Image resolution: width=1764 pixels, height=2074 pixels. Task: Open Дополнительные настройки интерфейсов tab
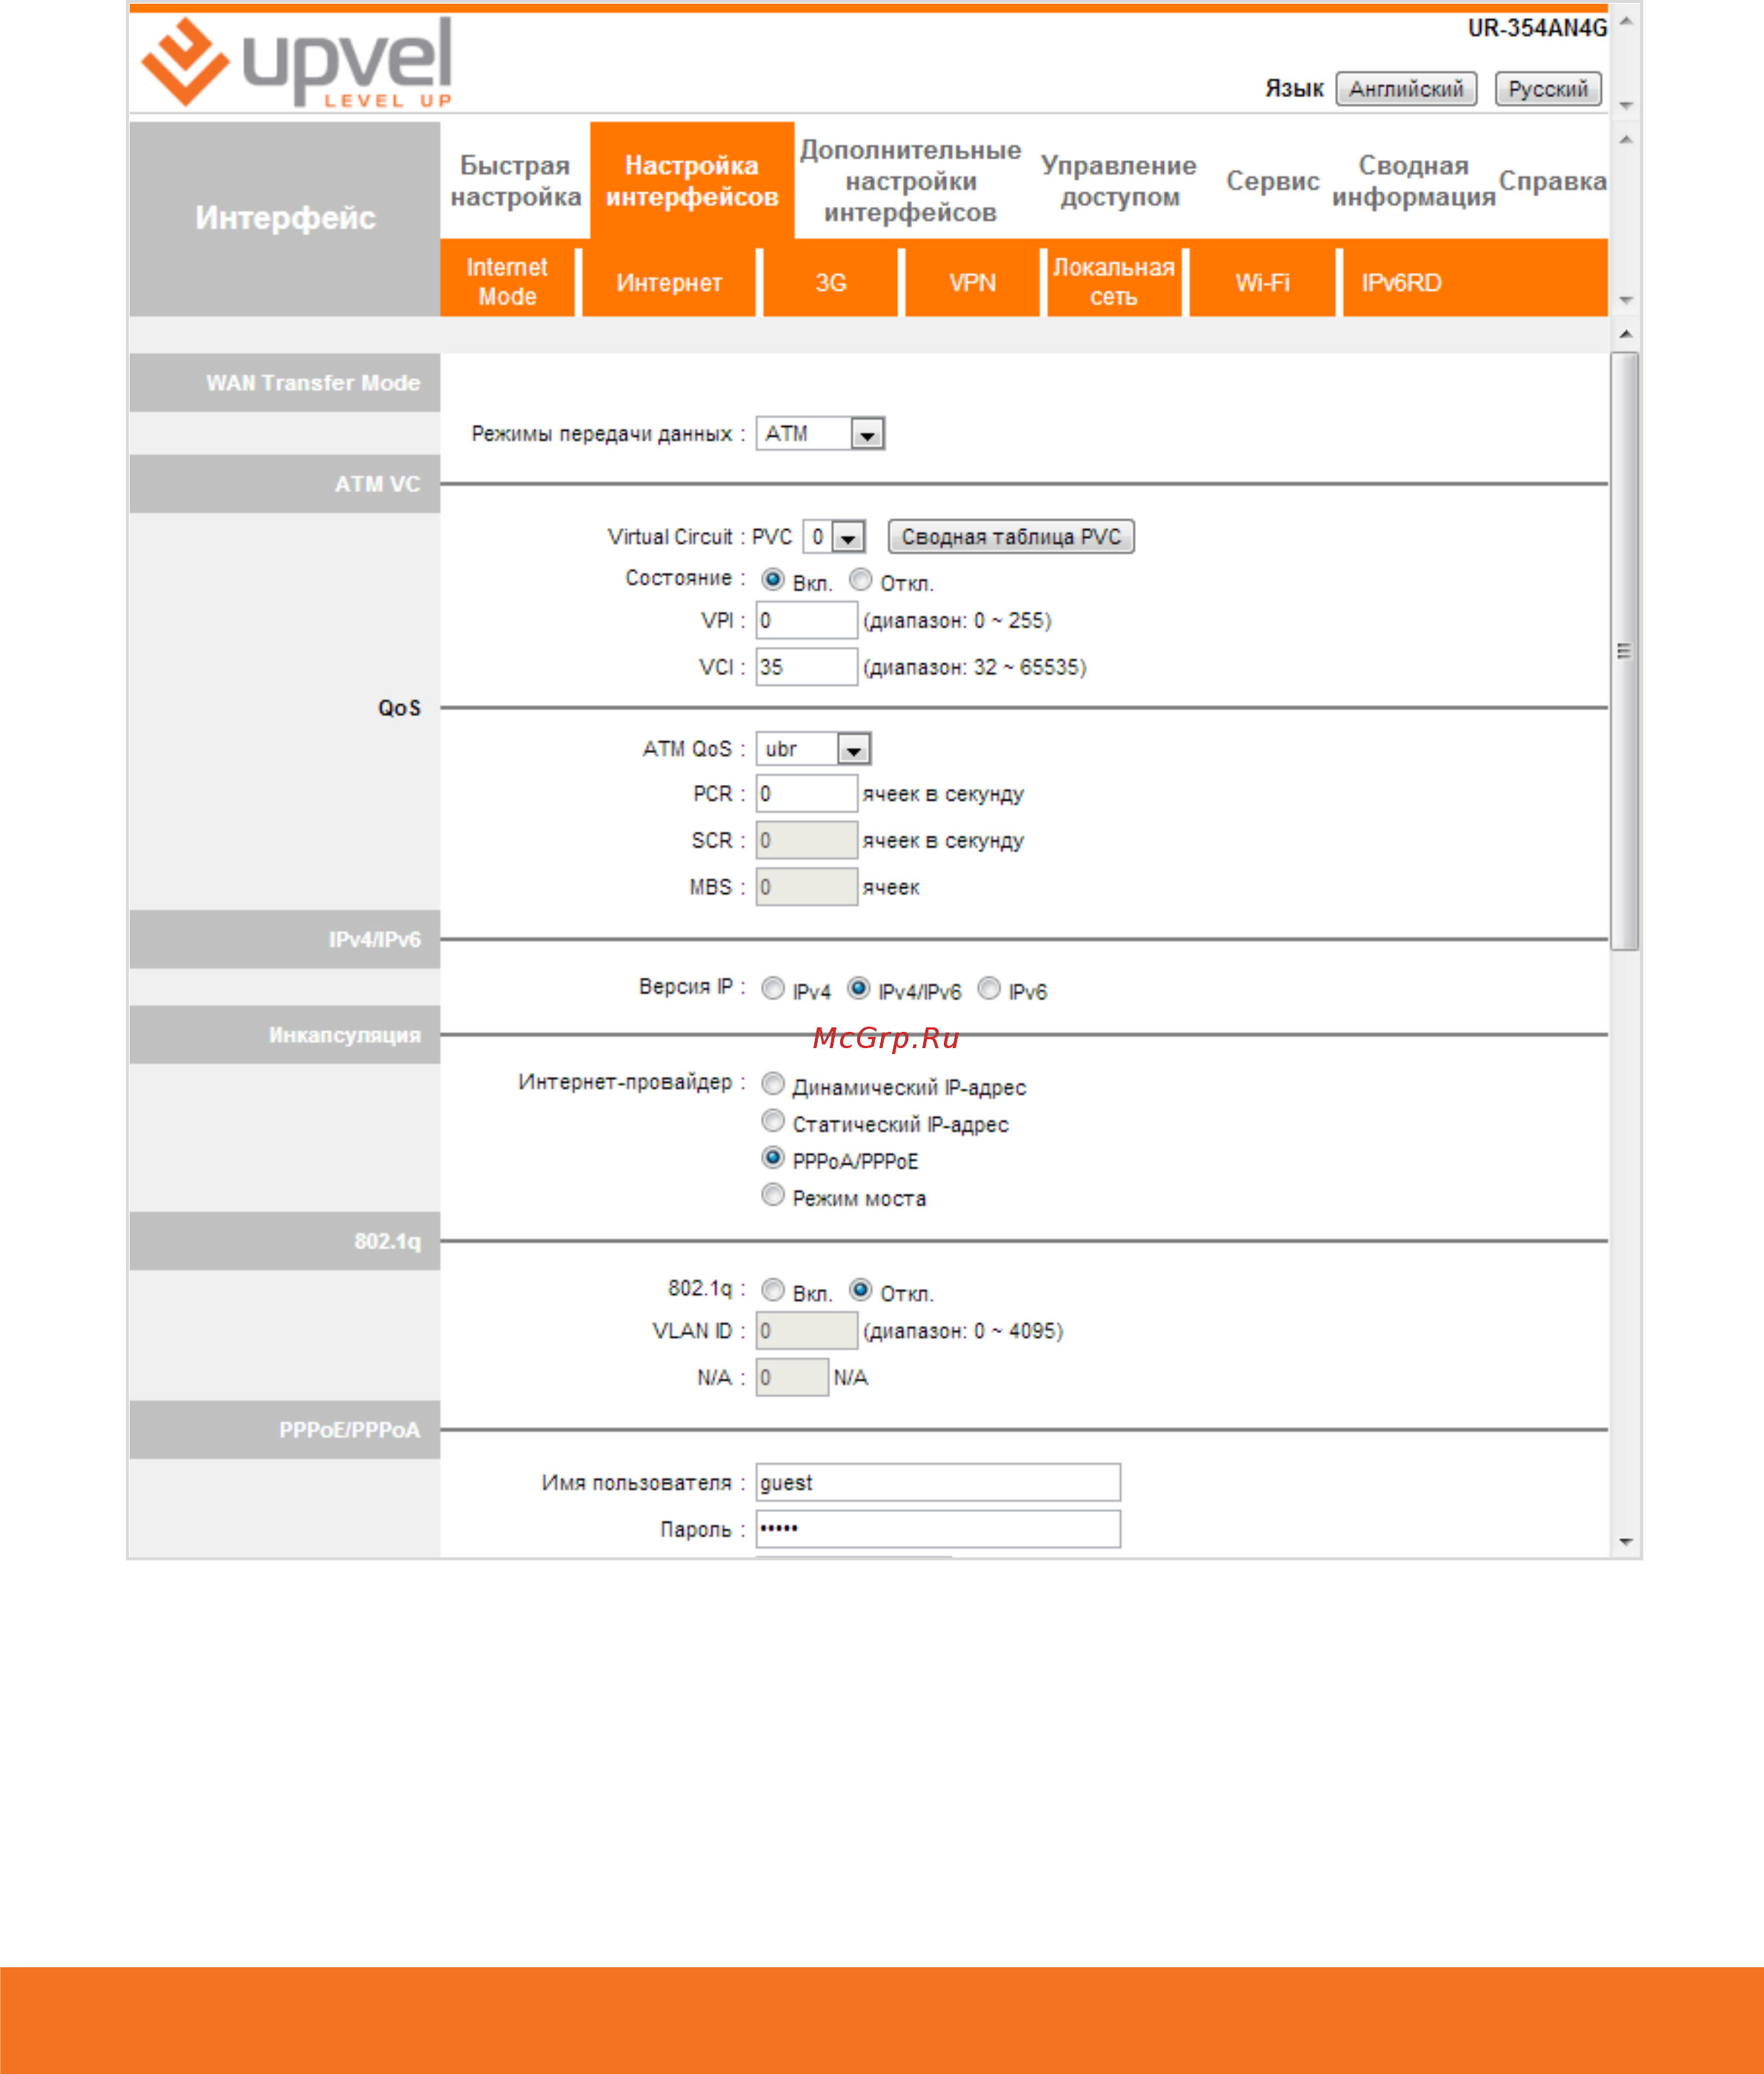pos(910,181)
